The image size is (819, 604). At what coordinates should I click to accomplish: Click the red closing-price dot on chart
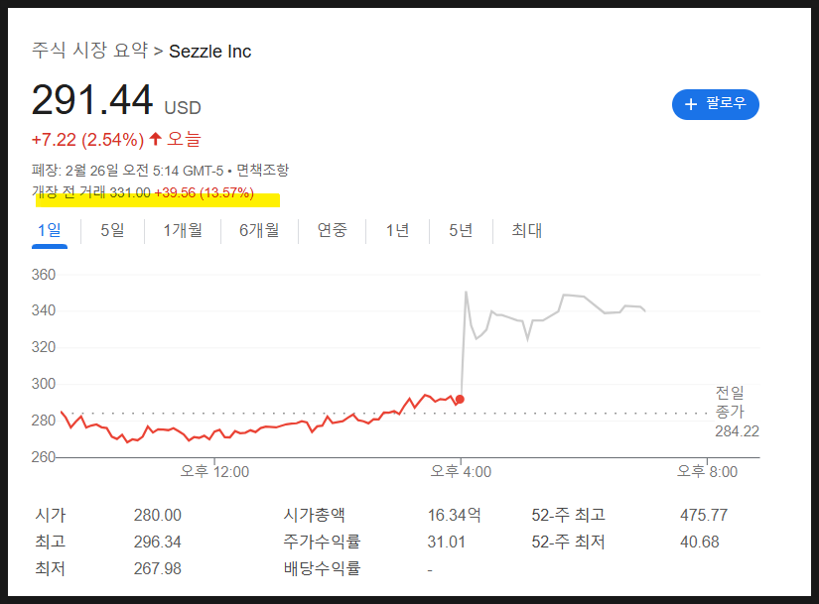460,399
